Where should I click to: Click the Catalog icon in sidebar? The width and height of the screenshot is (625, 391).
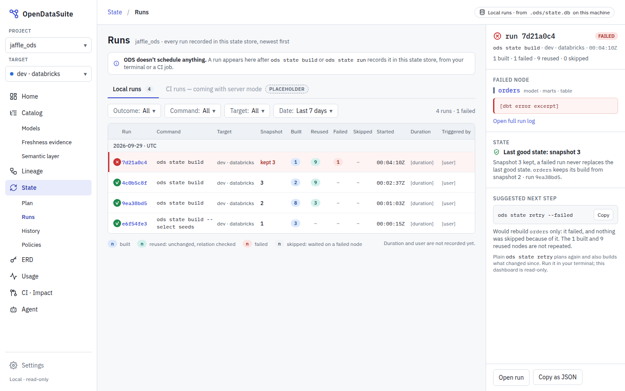13,113
